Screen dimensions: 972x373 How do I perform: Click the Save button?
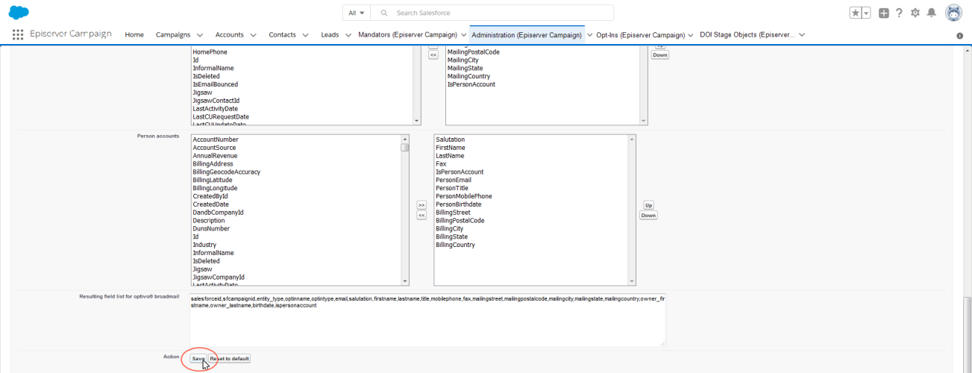tap(198, 358)
